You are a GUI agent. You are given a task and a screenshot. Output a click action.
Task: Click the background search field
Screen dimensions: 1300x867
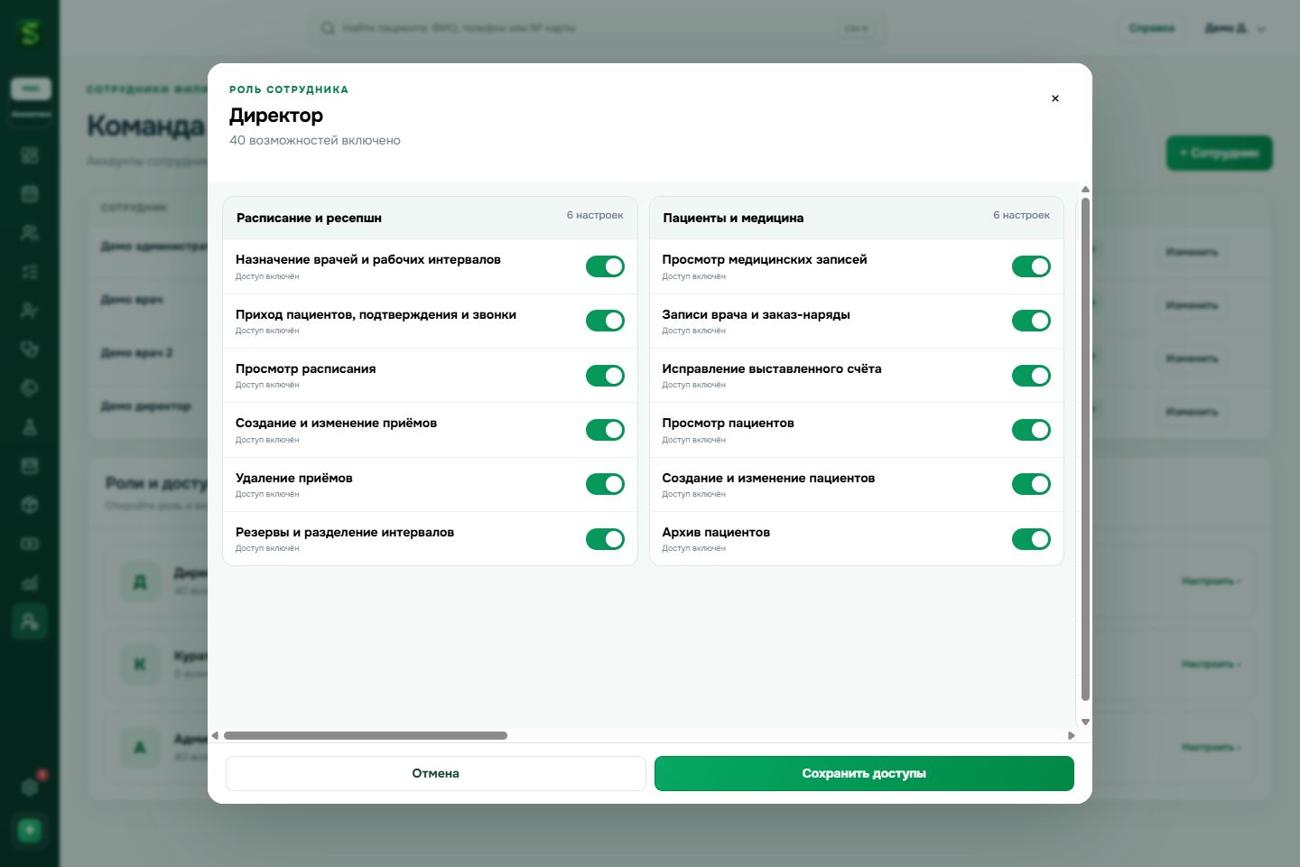tap(597, 28)
